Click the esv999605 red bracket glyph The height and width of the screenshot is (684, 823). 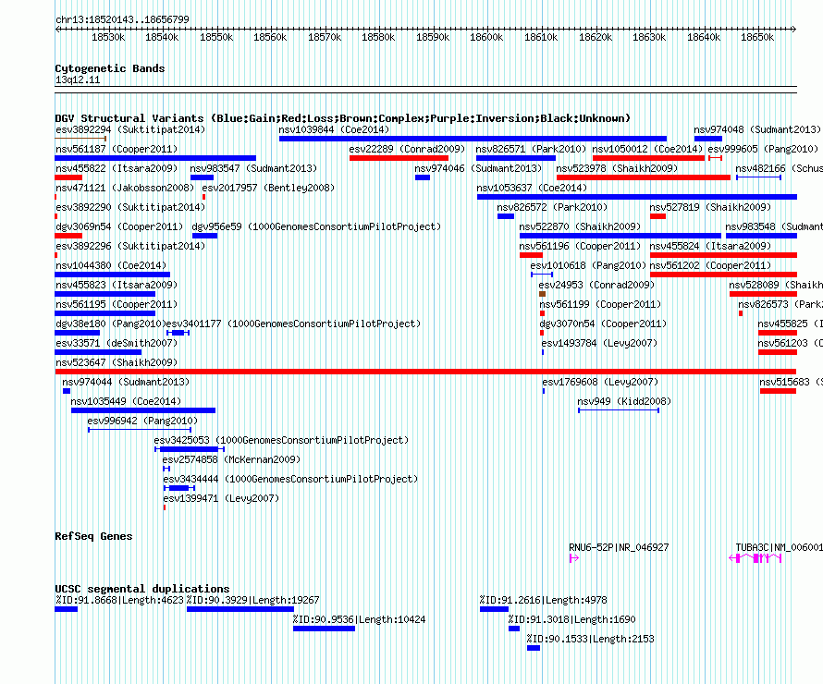pos(716,158)
